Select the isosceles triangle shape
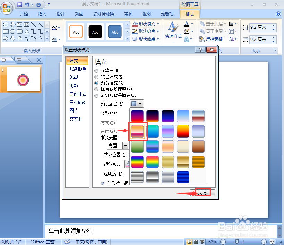284x245 pixels. coord(27,32)
